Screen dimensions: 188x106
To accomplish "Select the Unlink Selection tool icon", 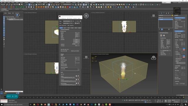I will click(x=9, y=5).
